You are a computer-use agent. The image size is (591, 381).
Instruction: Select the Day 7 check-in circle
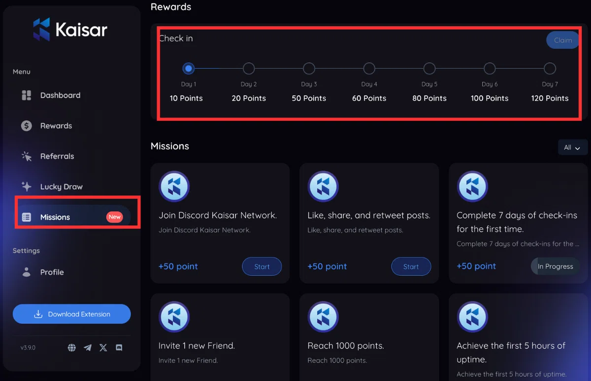pos(550,68)
